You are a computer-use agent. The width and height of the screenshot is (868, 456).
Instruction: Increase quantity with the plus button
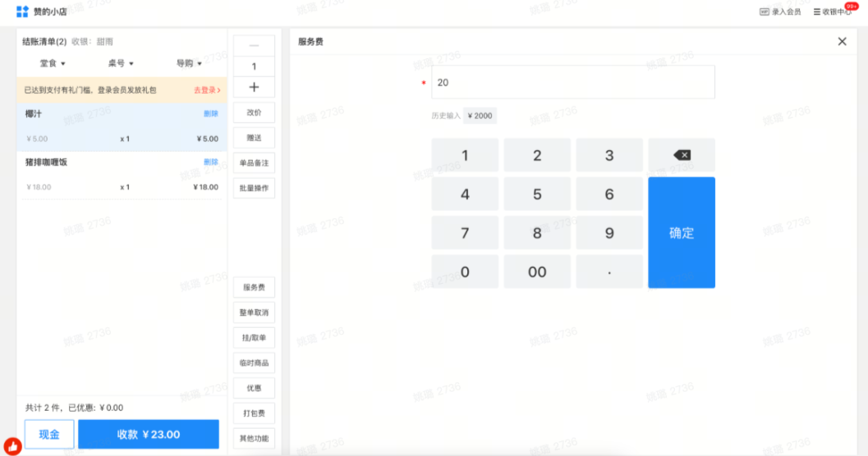pyautogui.click(x=254, y=87)
